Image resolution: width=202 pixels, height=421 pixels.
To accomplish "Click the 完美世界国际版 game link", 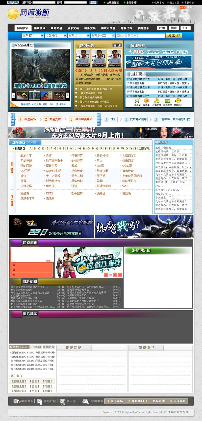I will coord(132,176).
